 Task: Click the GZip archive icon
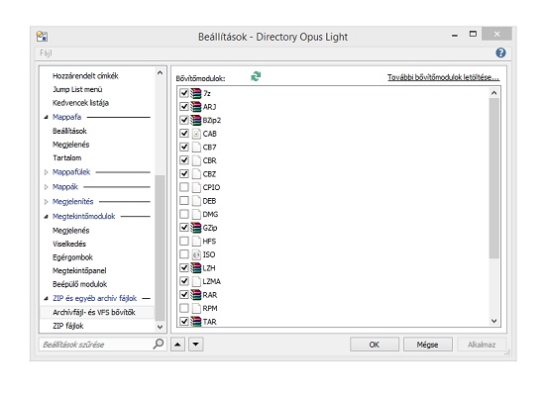click(196, 228)
